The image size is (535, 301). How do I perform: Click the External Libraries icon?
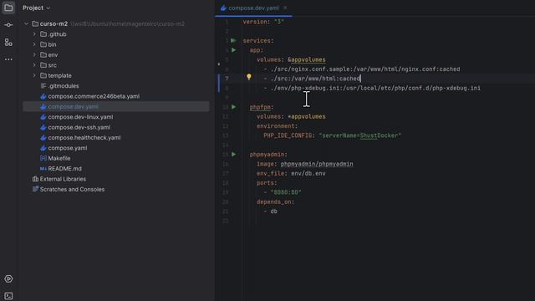[x=35, y=179]
